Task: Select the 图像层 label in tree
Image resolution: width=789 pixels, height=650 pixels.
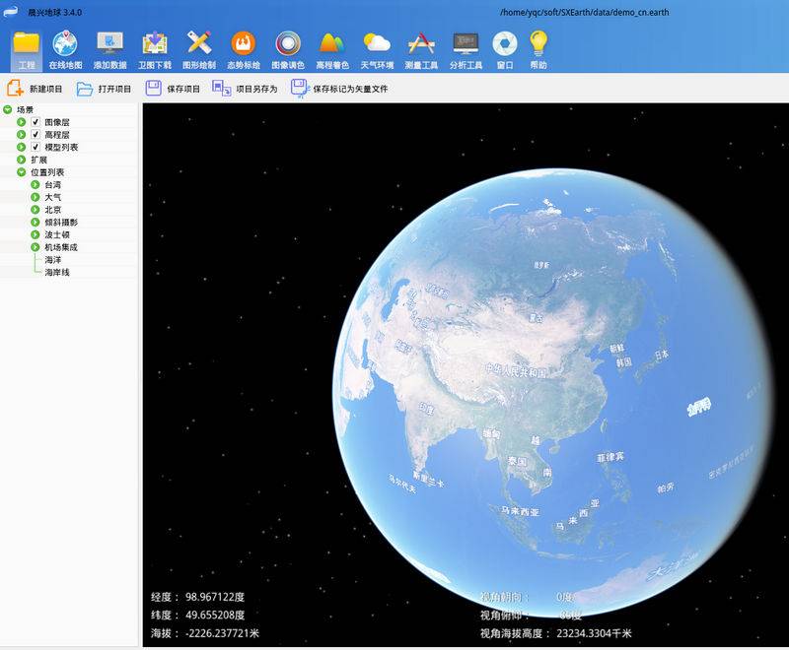Action: 57,122
